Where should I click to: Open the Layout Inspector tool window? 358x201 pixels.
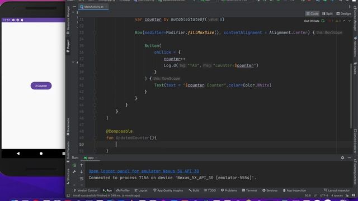[x=337, y=190]
